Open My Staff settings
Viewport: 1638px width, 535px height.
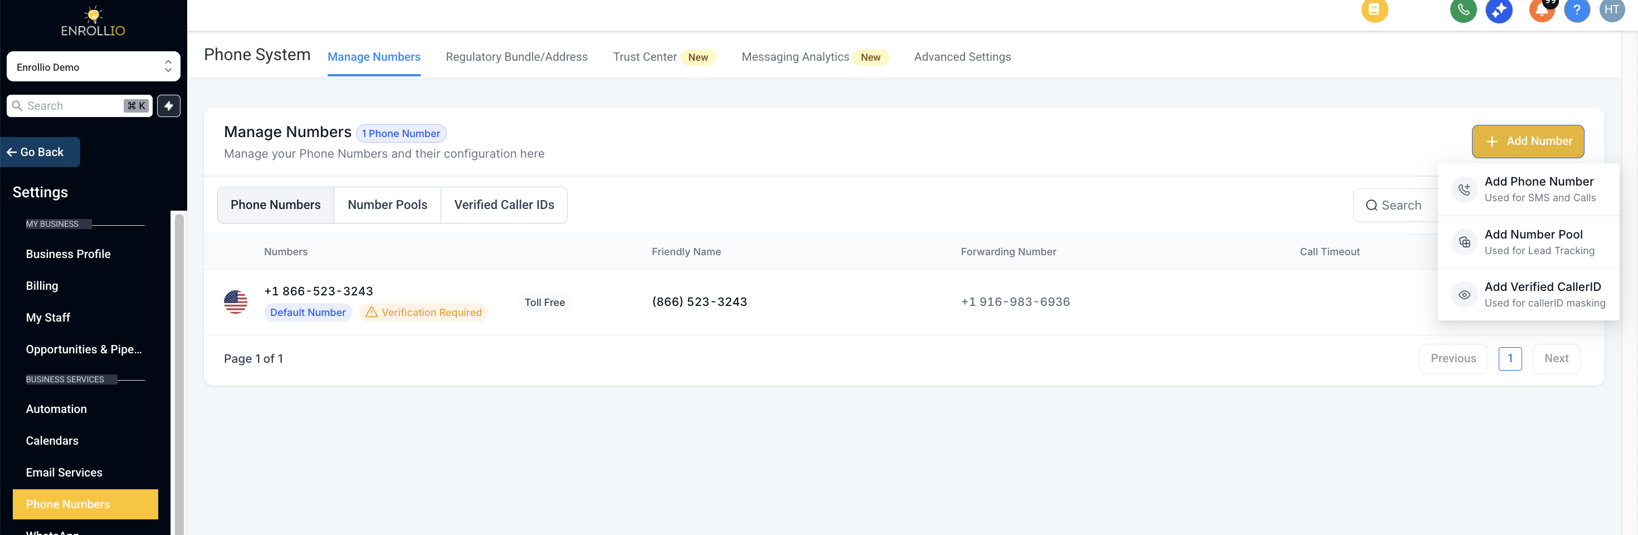click(48, 318)
